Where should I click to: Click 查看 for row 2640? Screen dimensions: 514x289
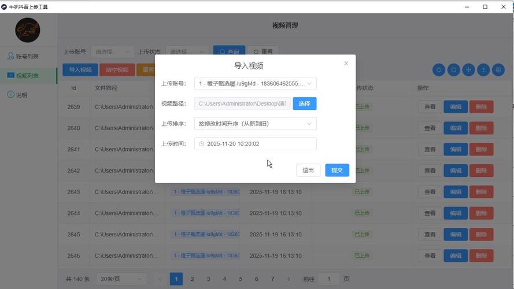pos(430,128)
